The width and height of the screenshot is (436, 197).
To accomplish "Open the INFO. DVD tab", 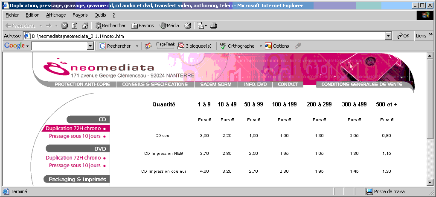I will tap(255, 84).
